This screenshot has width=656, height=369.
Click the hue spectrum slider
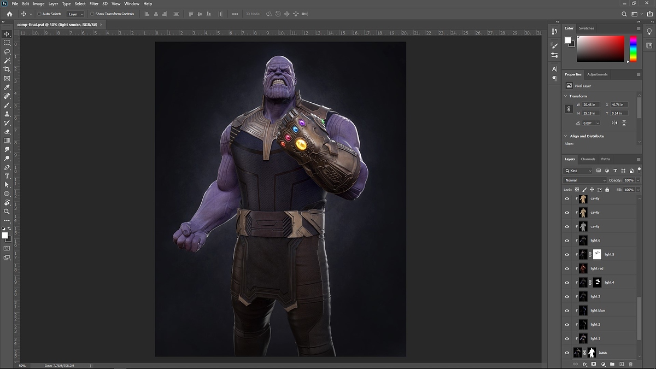pyautogui.click(x=633, y=49)
